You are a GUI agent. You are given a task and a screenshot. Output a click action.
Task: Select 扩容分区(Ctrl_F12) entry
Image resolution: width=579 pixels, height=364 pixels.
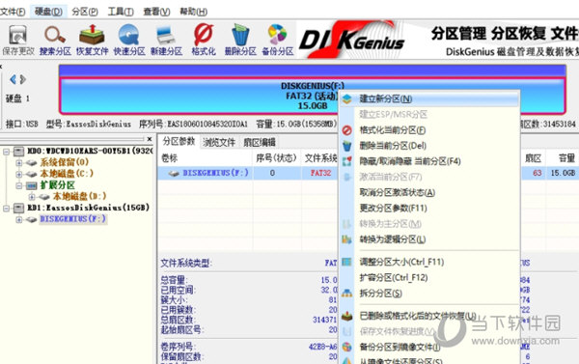coord(429,277)
